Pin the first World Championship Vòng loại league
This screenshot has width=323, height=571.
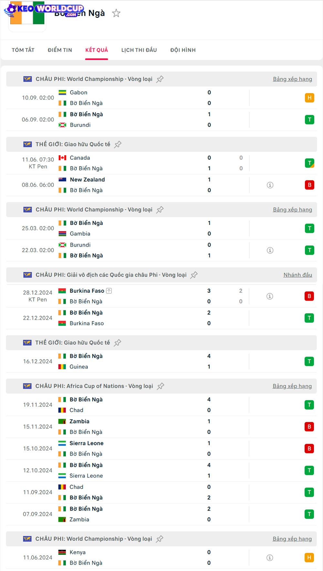tap(160, 79)
